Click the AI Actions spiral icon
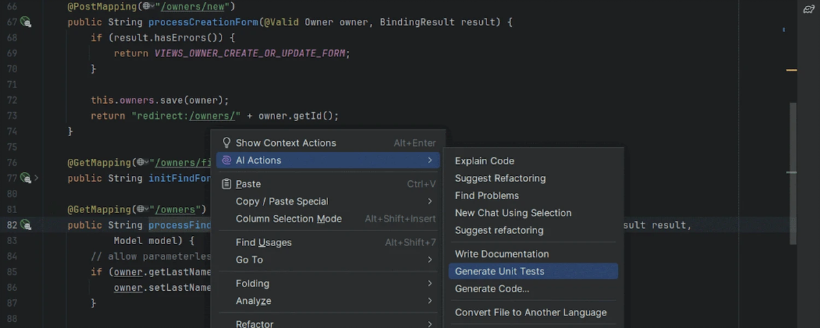Viewport: 820px width, 328px height. (x=226, y=160)
